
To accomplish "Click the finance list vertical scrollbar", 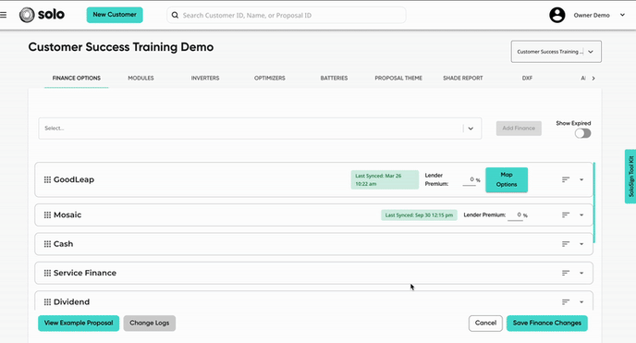I will (x=594, y=202).
